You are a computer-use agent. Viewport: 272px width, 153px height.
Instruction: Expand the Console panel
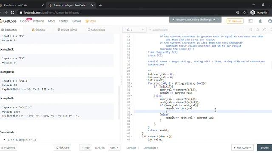[133, 148]
